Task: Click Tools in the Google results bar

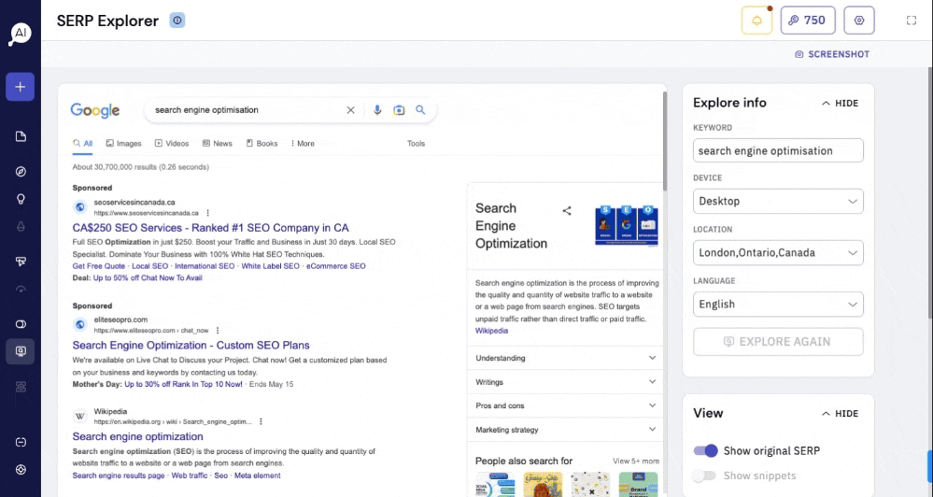Action: 416,144
